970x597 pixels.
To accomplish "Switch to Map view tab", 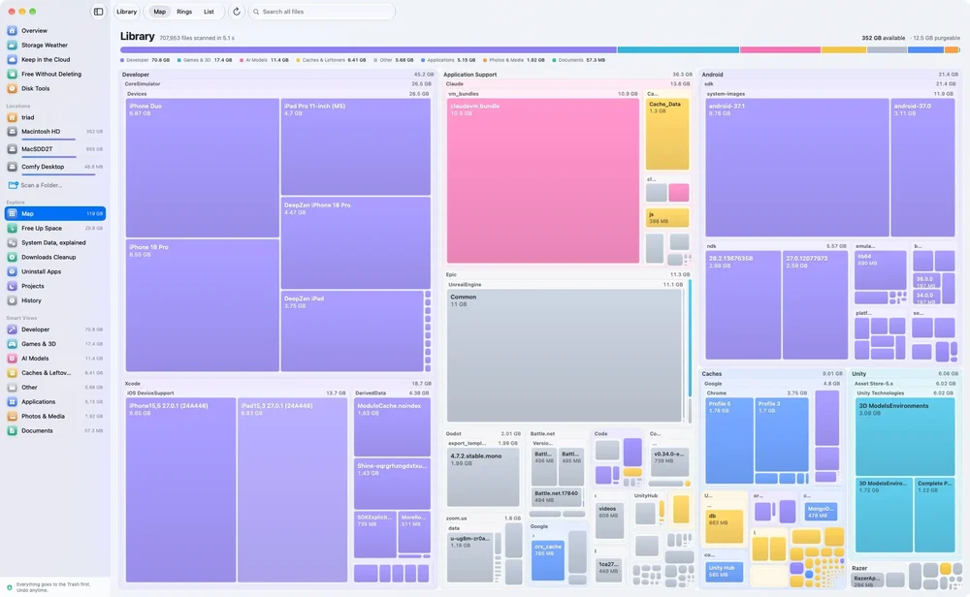I will coord(160,11).
